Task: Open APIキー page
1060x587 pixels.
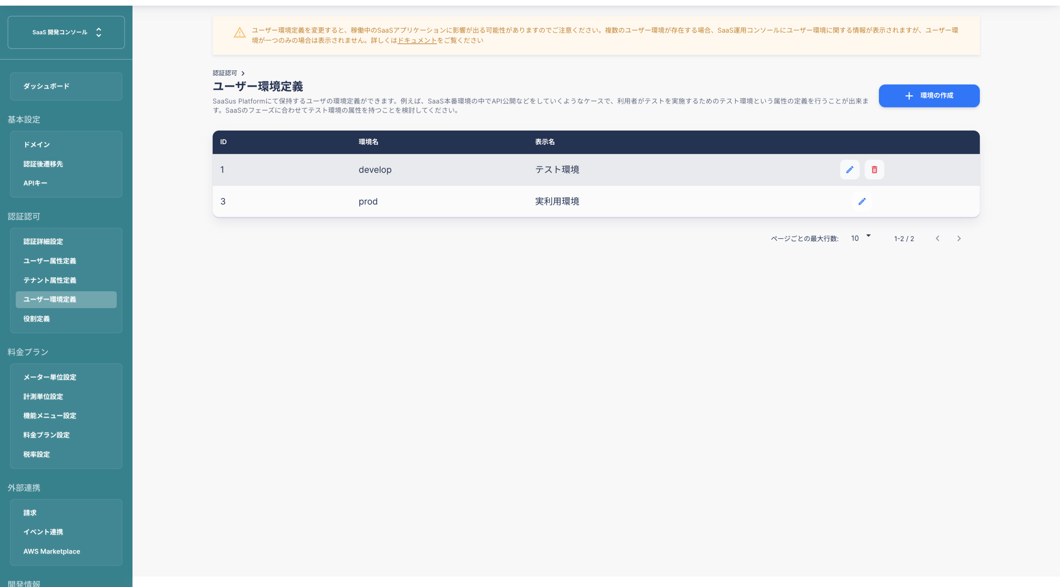Action: click(66, 183)
